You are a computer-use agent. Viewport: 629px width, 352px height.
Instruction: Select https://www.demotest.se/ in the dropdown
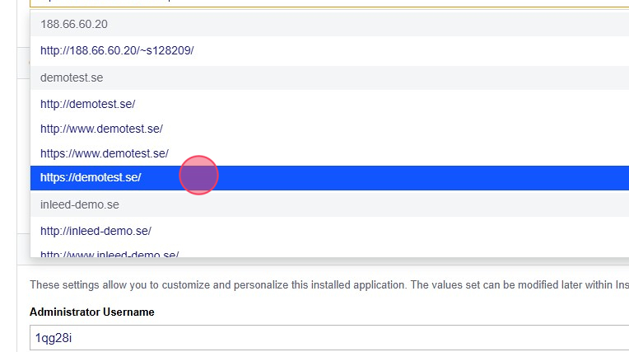(105, 153)
